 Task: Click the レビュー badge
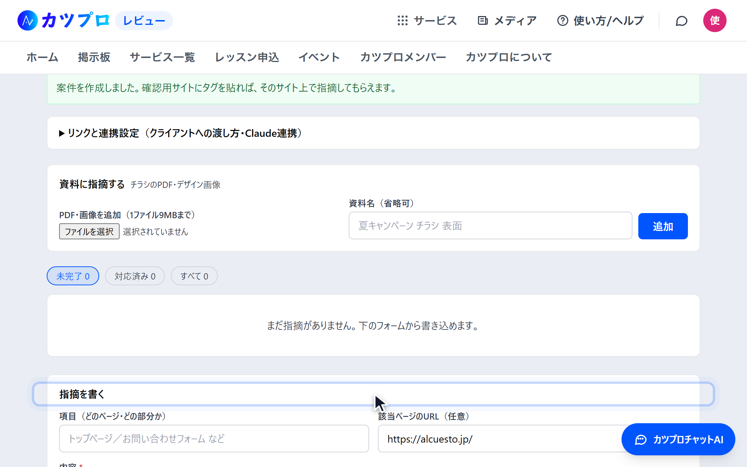(144, 21)
